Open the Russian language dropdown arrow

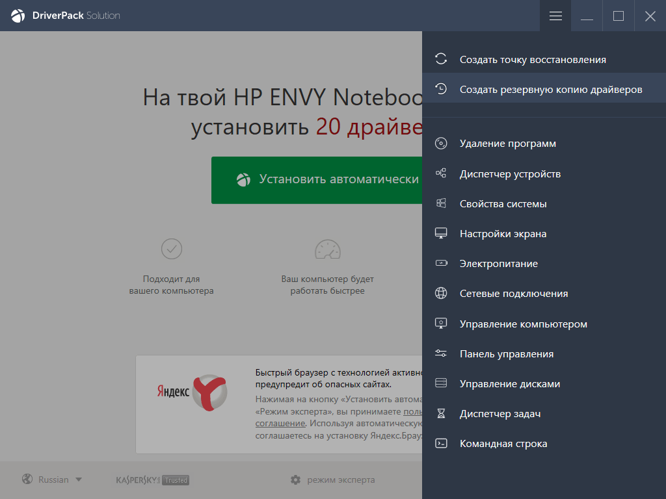pyautogui.click(x=79, y=480)
